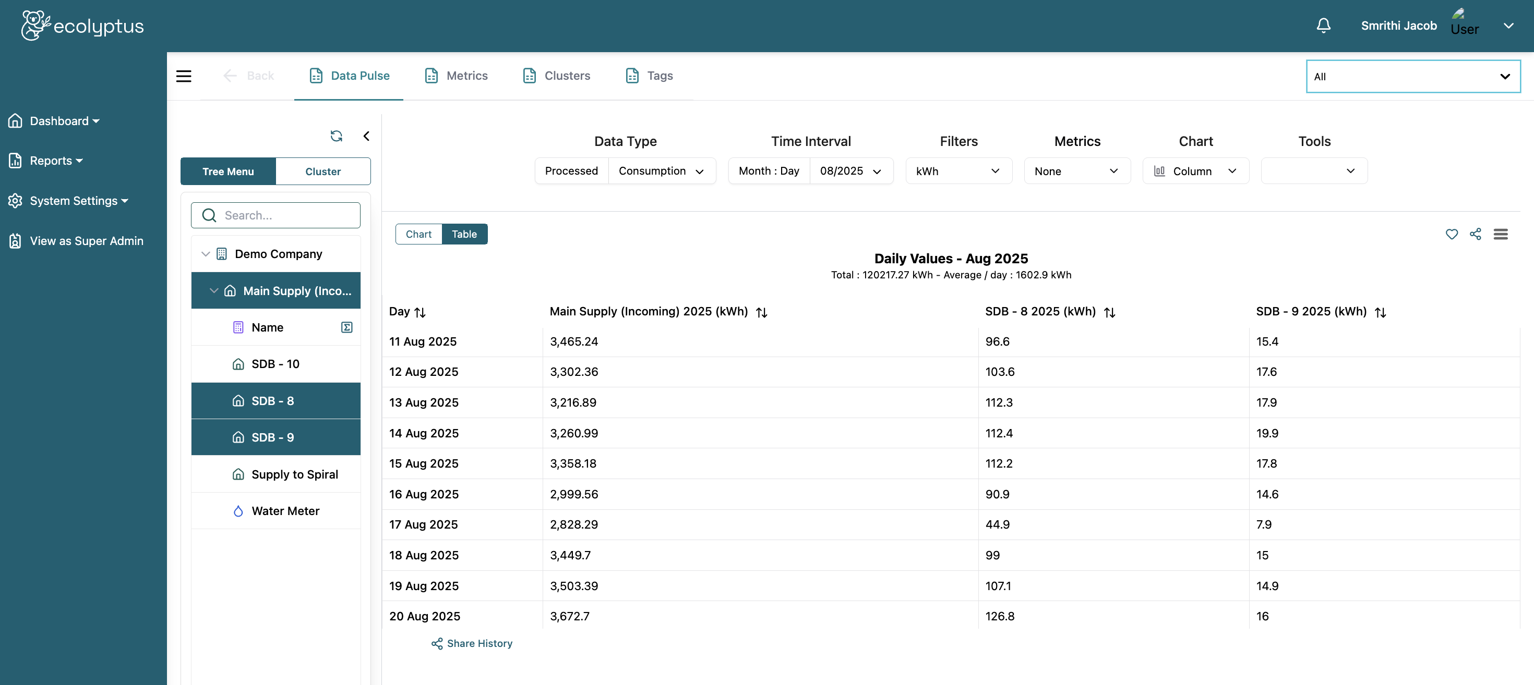Open the Consumption data type dropdown
This screenshot has height=685, width=1534.
point(661,172)
